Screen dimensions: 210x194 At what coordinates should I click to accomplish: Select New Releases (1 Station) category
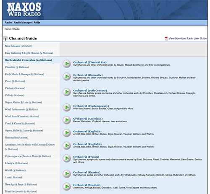click(x=18, y=46)
